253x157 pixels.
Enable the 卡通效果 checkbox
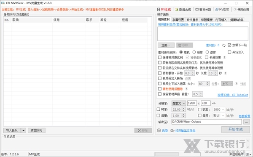point(207,57)
